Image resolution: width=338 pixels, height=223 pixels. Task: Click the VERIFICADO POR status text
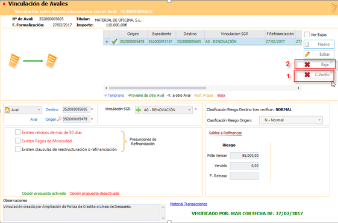click(247, 213)
